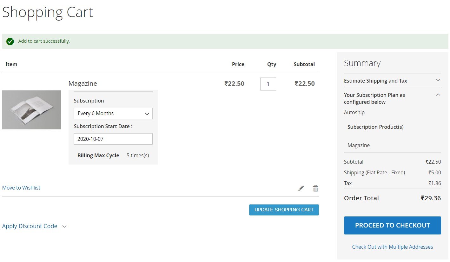Click the Update Shopping Cart button
Image resolution: width=450 pixels, height=262 pixels.
[x=284, y=210]
